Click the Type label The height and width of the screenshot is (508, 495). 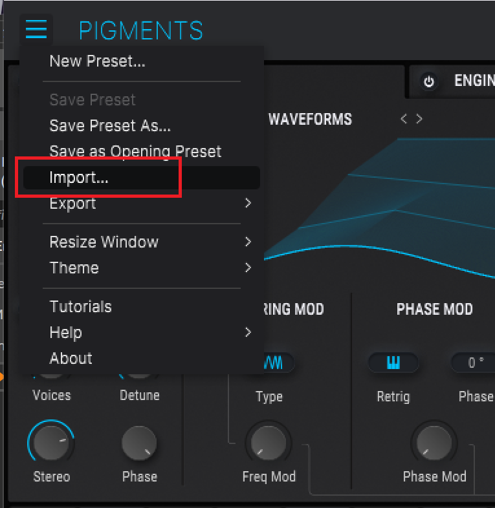(x=269, y=397)
